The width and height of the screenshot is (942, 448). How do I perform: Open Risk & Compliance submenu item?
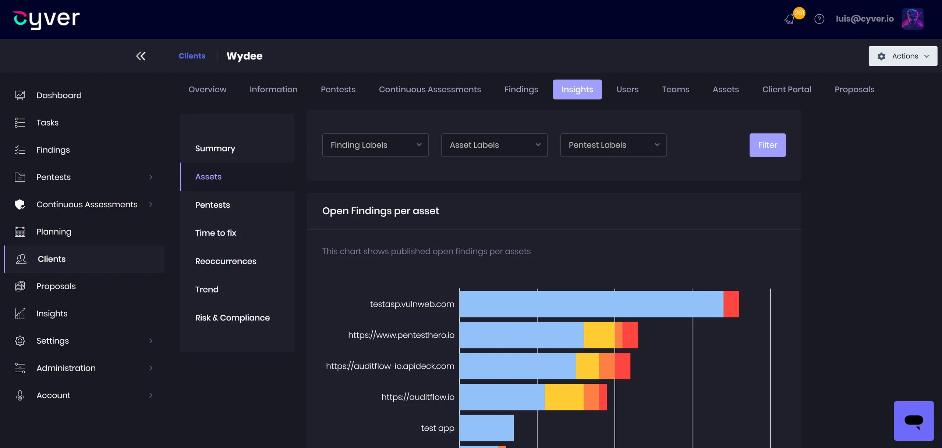pos(233,318)
